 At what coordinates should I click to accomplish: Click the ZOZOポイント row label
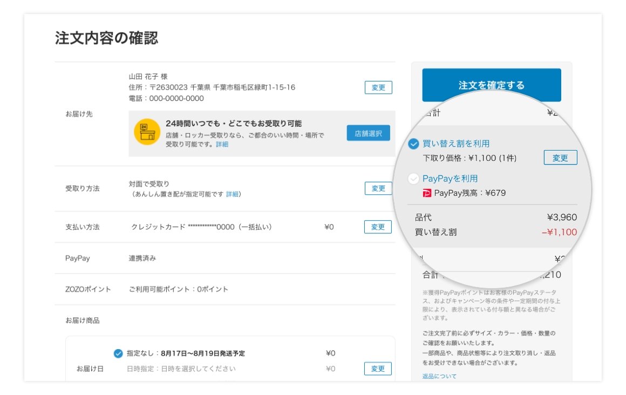click(x=88, y=289)
